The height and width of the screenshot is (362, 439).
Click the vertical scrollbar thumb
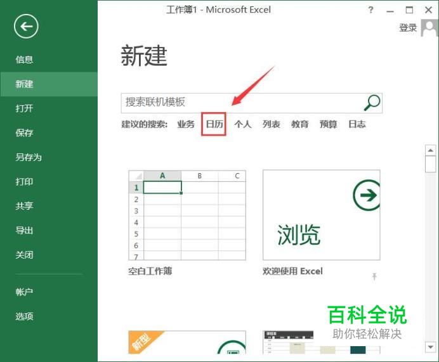(x=430, y=165)
